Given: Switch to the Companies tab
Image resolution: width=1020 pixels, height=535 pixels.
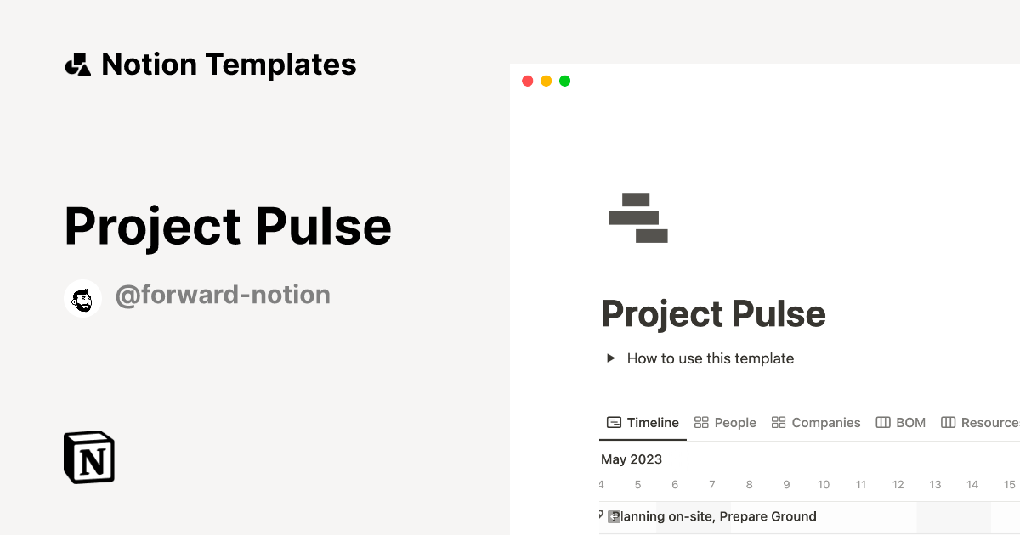Looking at the screenshot, I should [x=825, y=422].
